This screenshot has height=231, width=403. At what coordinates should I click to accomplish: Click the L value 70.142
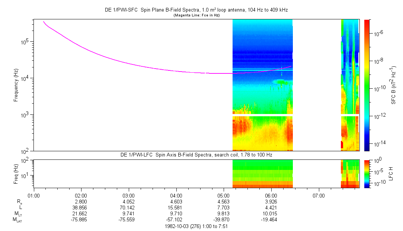(x=129, y=207)
